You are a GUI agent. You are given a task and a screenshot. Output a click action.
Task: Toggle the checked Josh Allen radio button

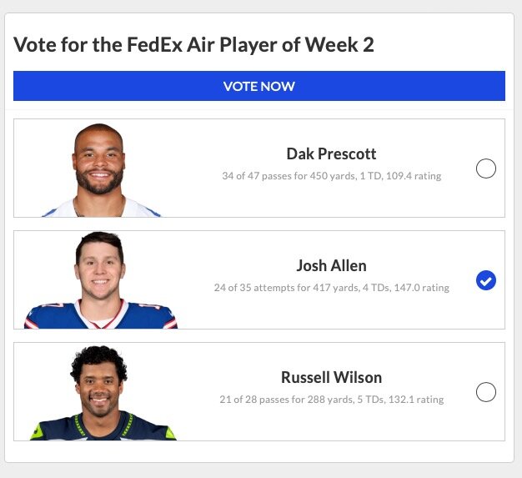coord(485,280)
